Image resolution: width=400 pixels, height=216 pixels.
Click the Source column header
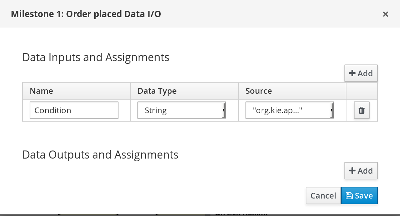tap(259, 91)
